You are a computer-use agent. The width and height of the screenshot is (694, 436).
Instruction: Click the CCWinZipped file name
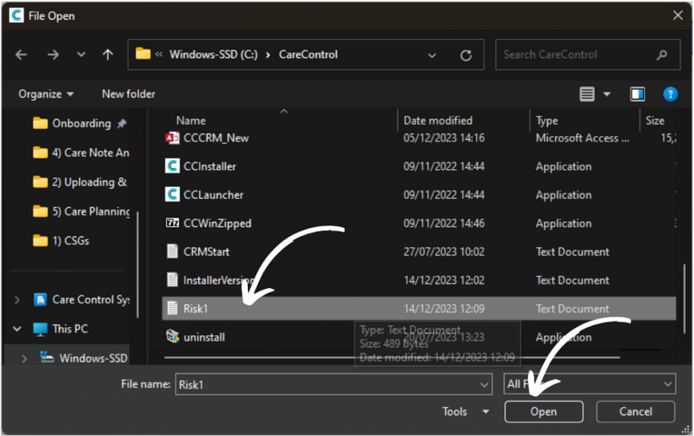[x=218, y=223]
